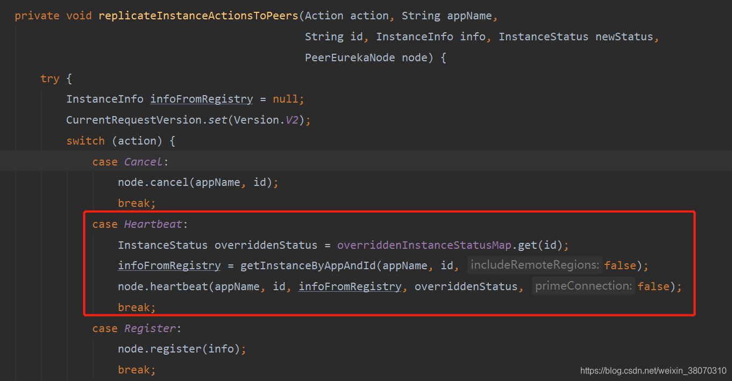This screenshot has width=732, height=381.
Task: Click 'Action action' parameter
Action: tap(347, 16)
